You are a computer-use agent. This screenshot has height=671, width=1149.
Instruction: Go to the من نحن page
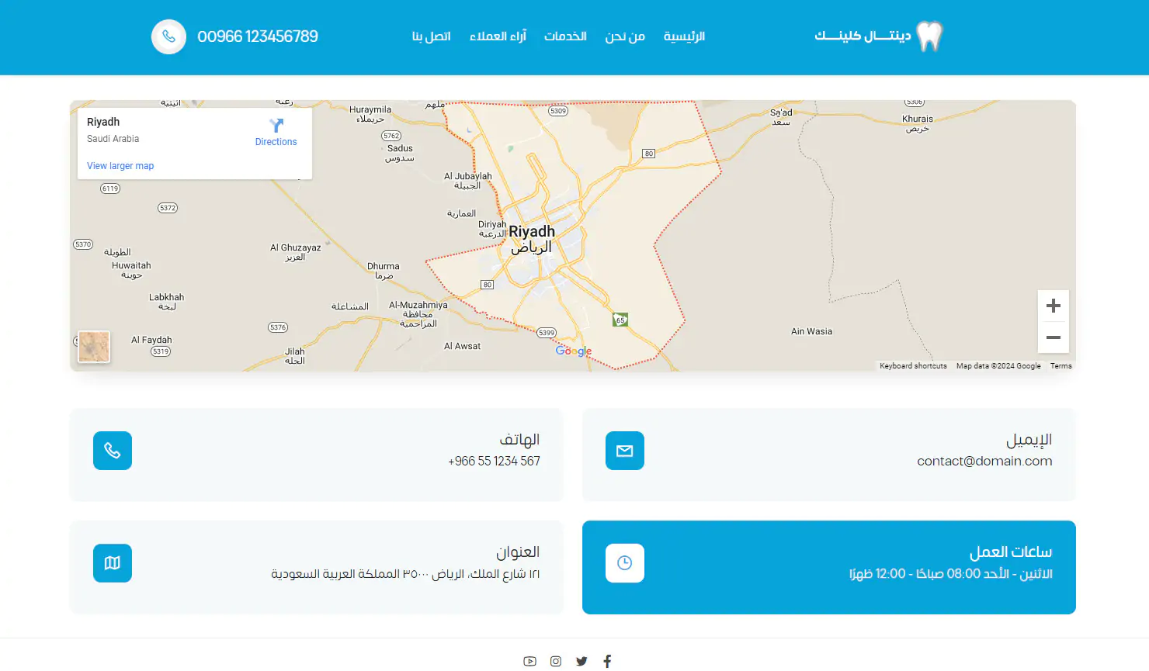625,36
